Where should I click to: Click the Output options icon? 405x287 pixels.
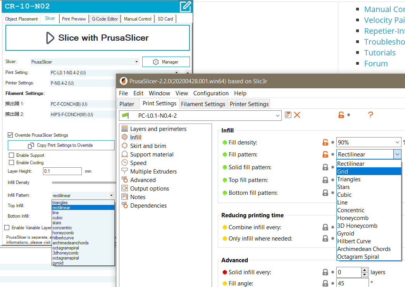tap(124, 188)
